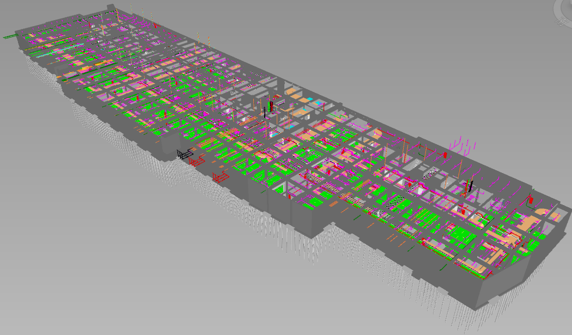Image resolution: width=572 pixels, height=335 pixels.
Task: Select the long red pipe run at right
Action: click(x=425, y=147)
